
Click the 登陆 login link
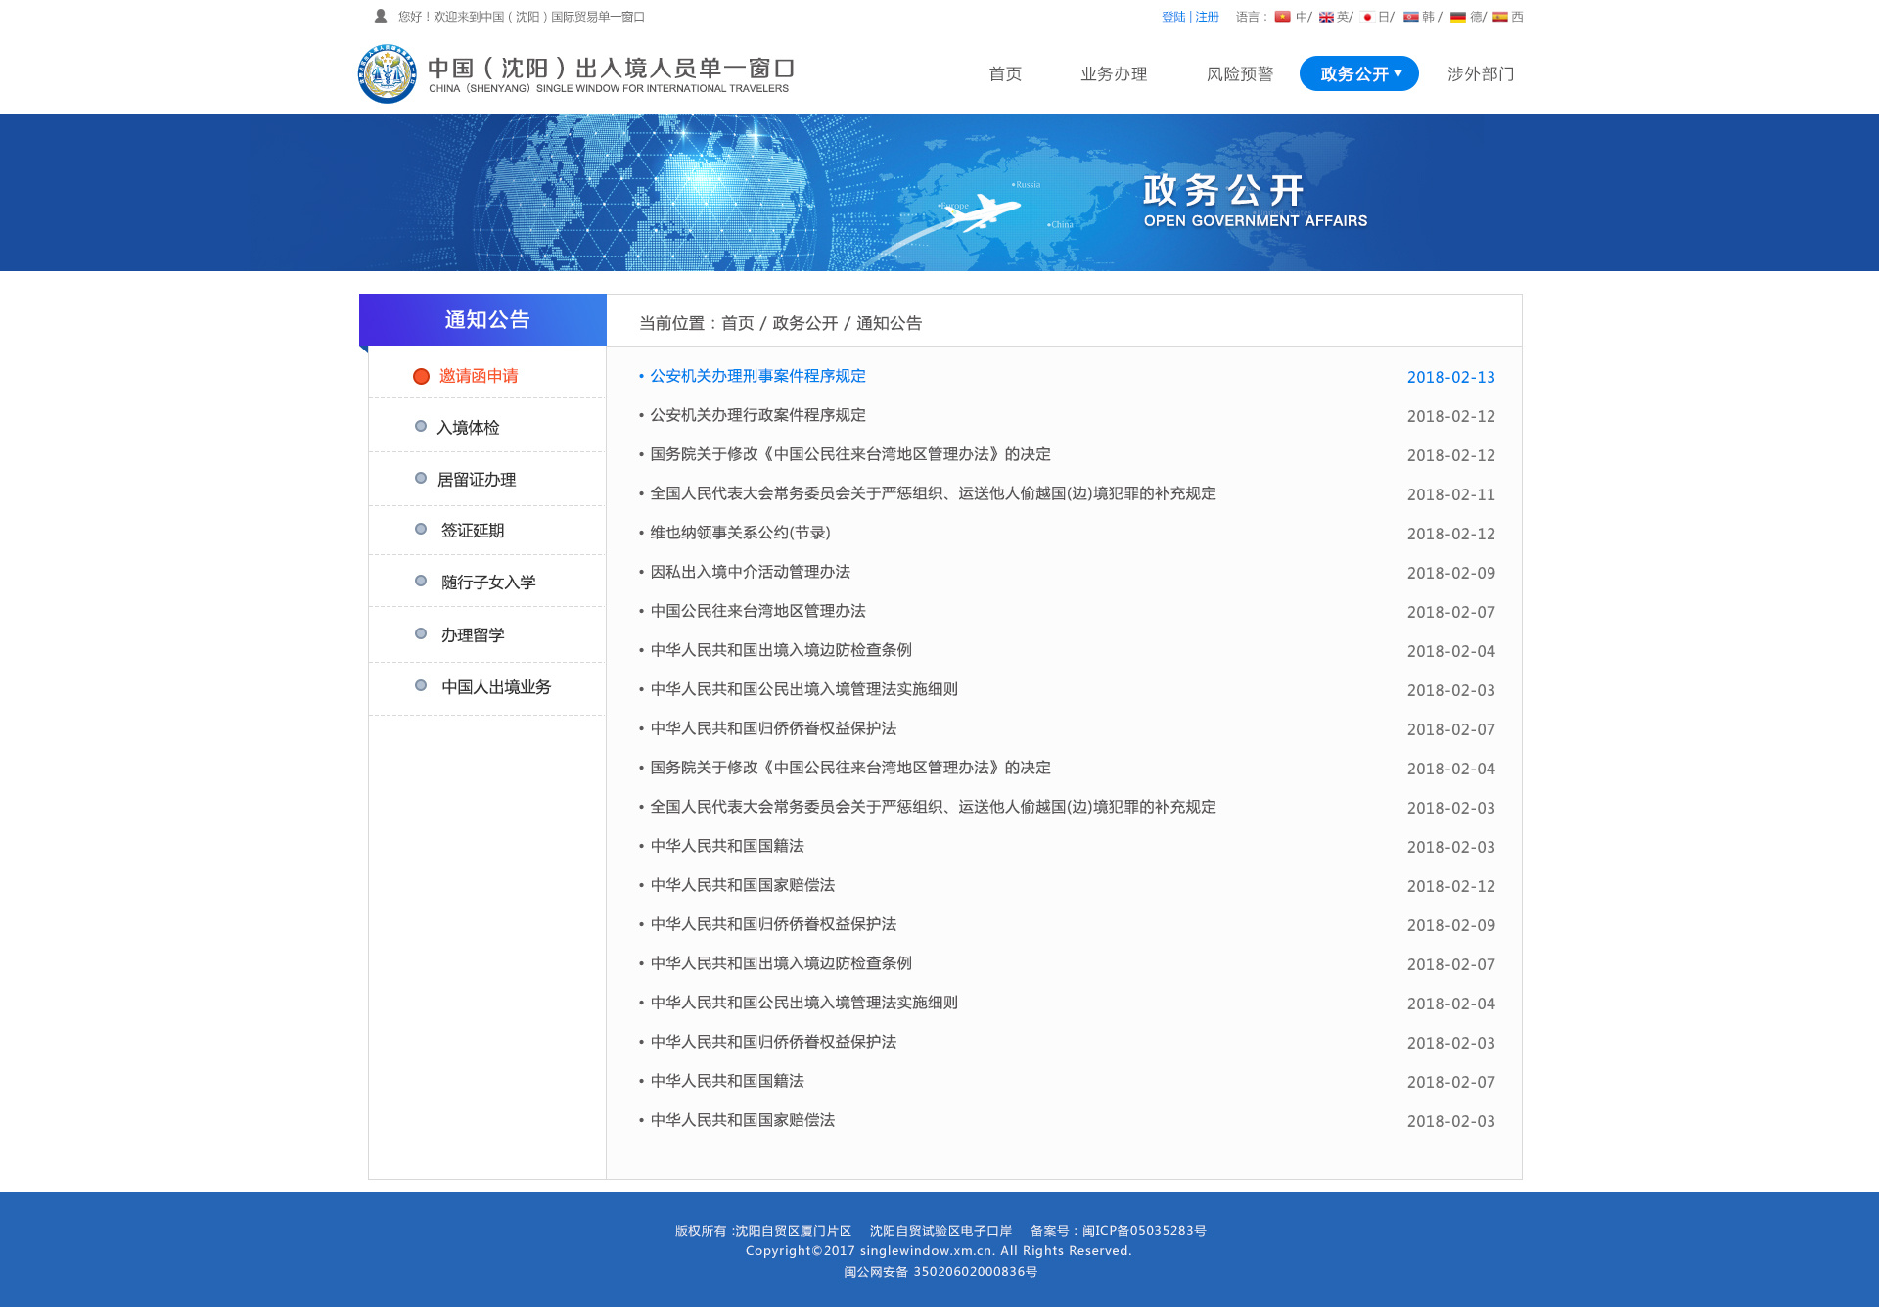click(1172, 17)
